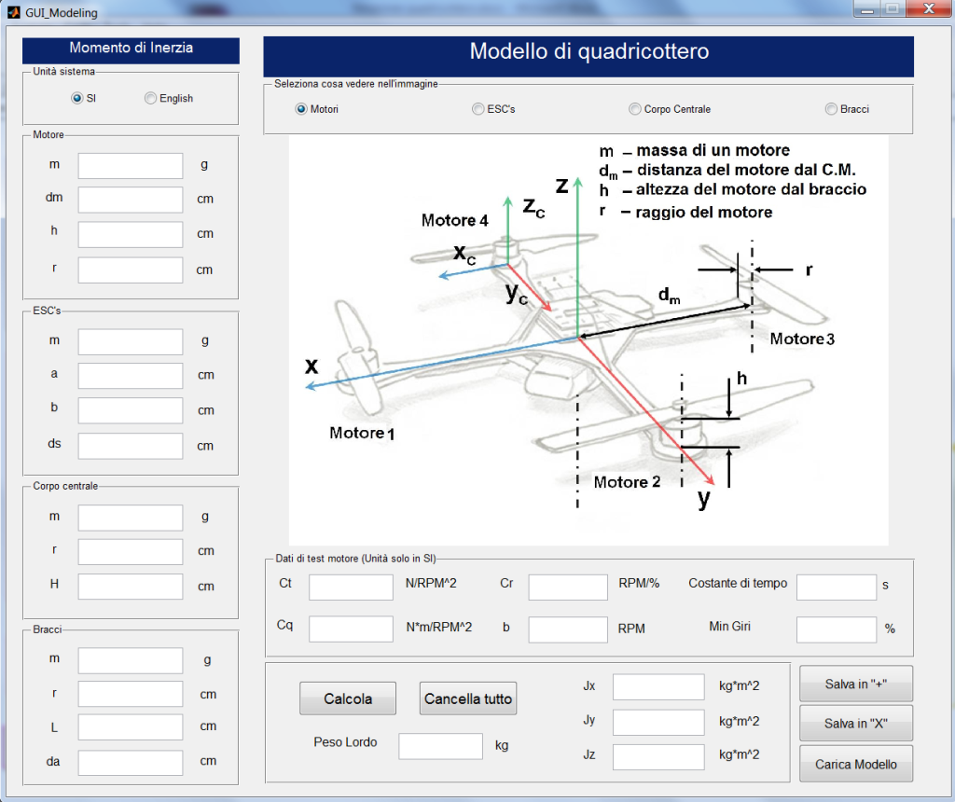Switch image view to ESC's
This screenshot has width=955, height=802.
(x=478, y=109)
